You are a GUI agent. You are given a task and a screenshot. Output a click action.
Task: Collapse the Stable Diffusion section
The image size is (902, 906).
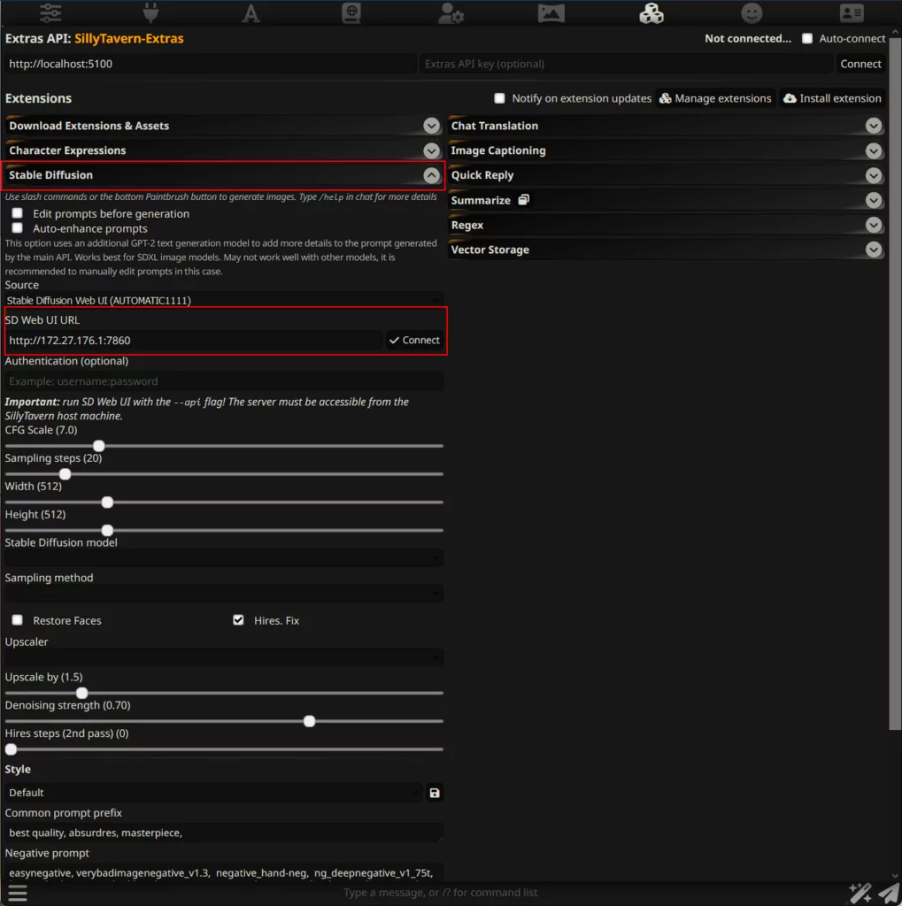(x=223, y=175)
